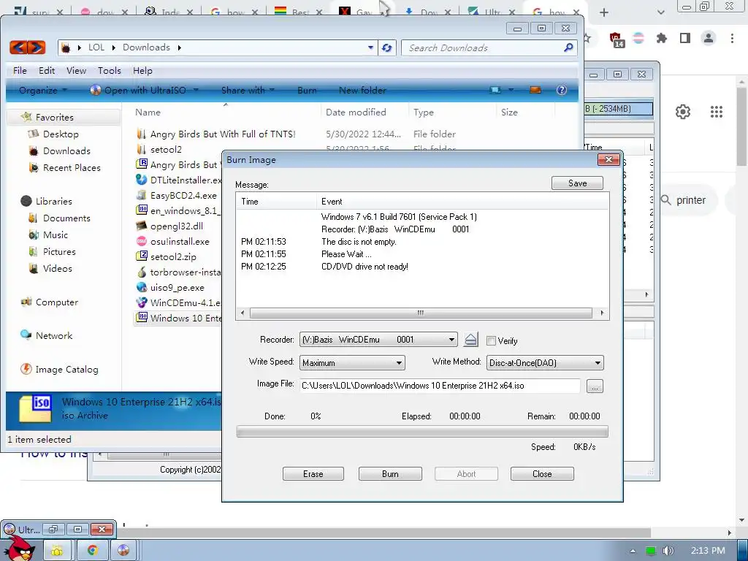This screenshot has width=748, height=561.
Task: Select the osu!install.exe file icon
Action: (141, 241)
